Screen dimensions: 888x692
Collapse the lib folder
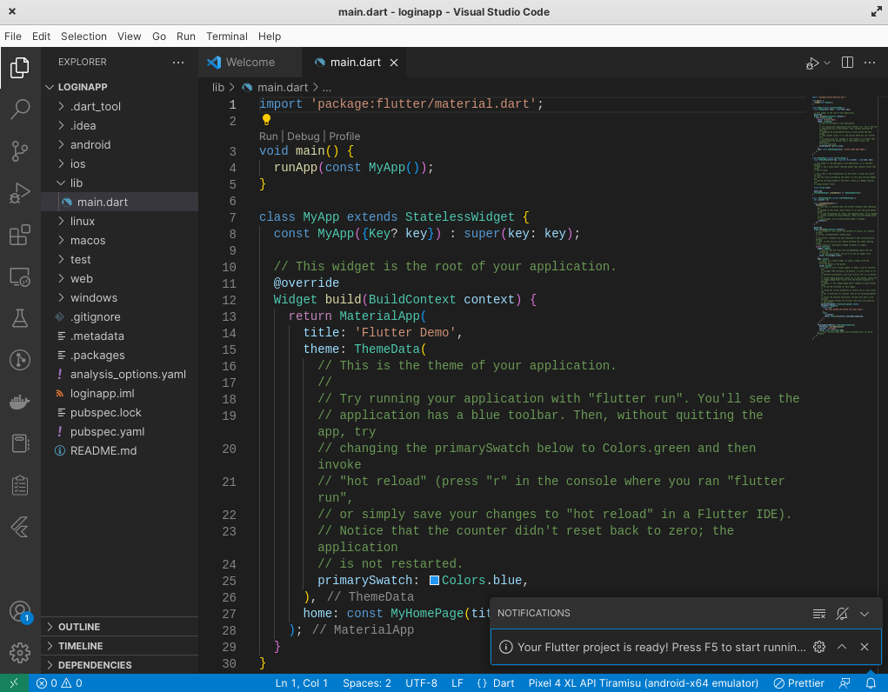[x=77, y=183]
